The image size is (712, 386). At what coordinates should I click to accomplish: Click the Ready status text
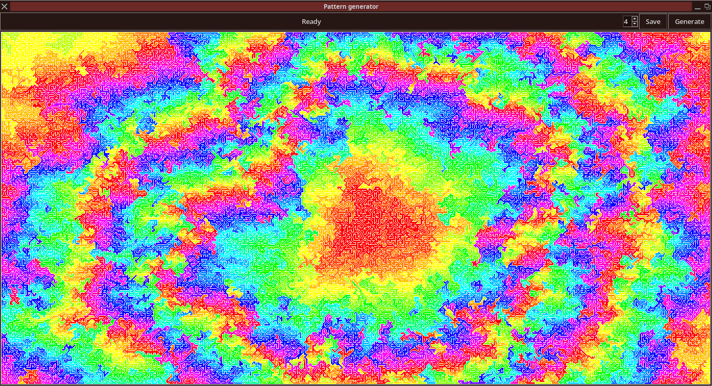pos(312,21)
